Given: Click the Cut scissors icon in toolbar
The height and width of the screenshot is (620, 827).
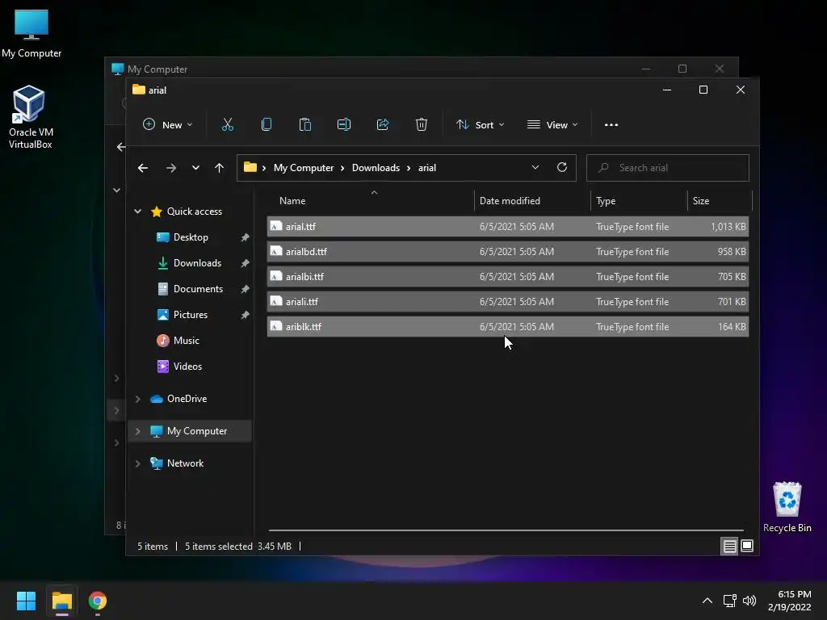Looking at the screenshot, I should click(227, 124).
